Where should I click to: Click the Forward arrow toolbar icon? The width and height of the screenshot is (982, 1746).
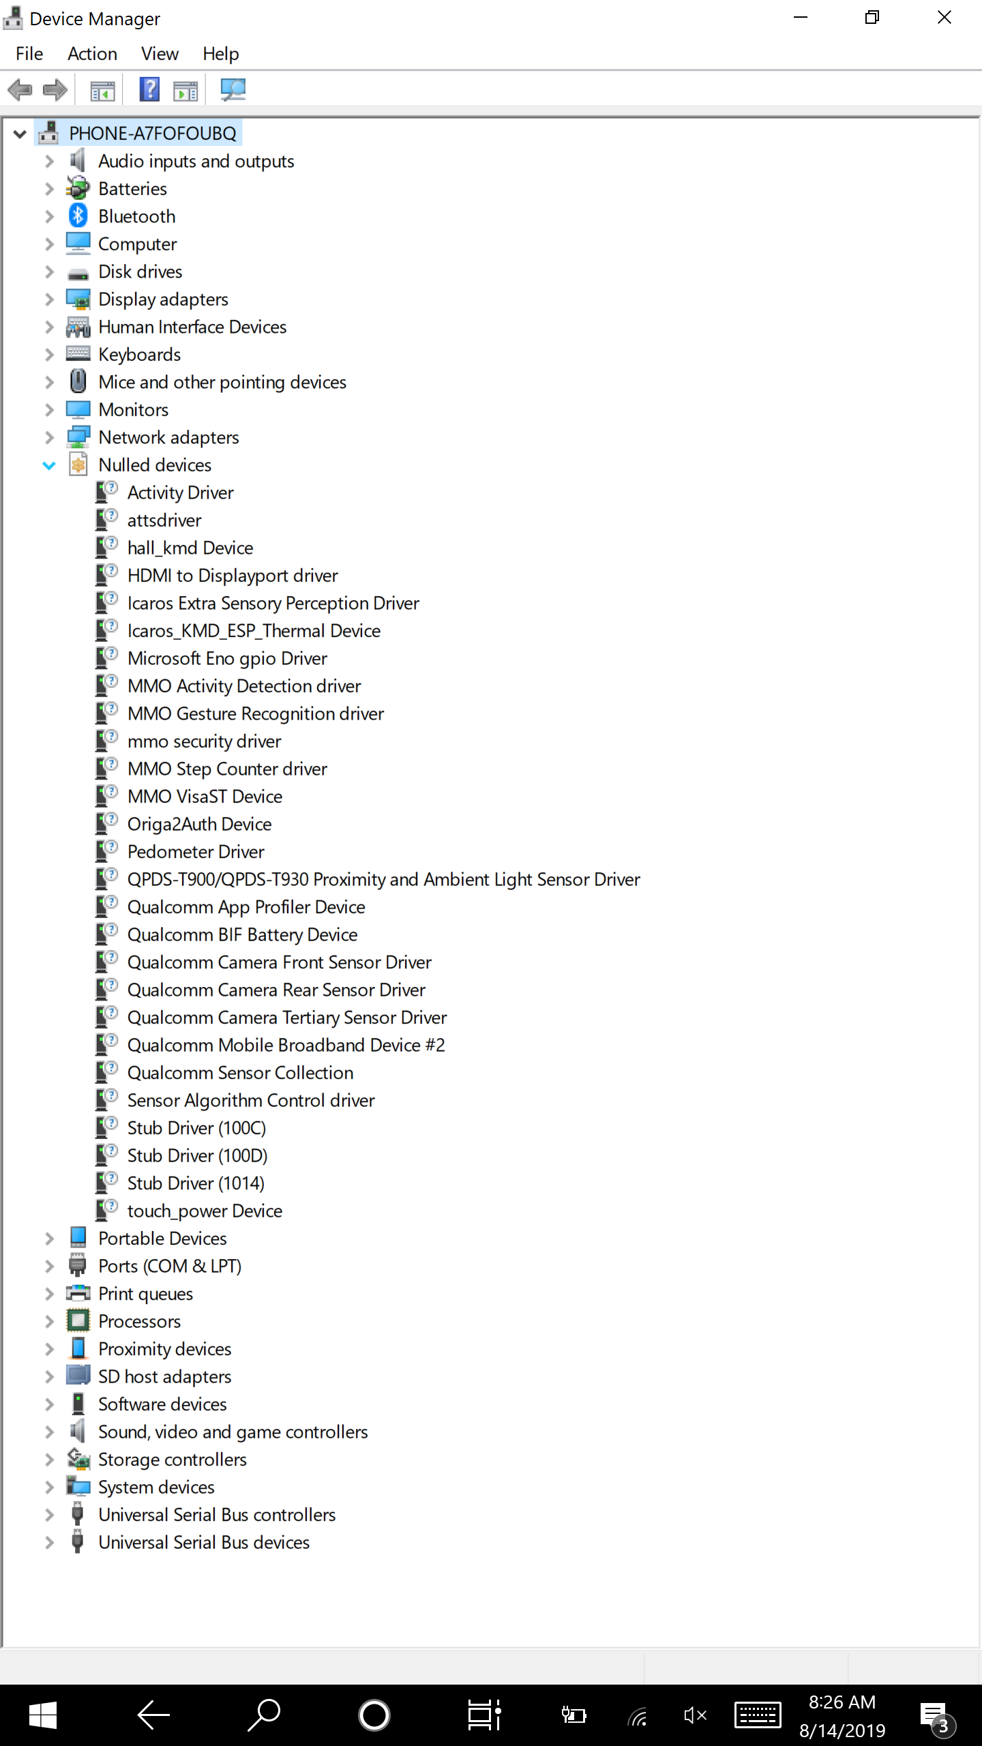click(55, 89)
